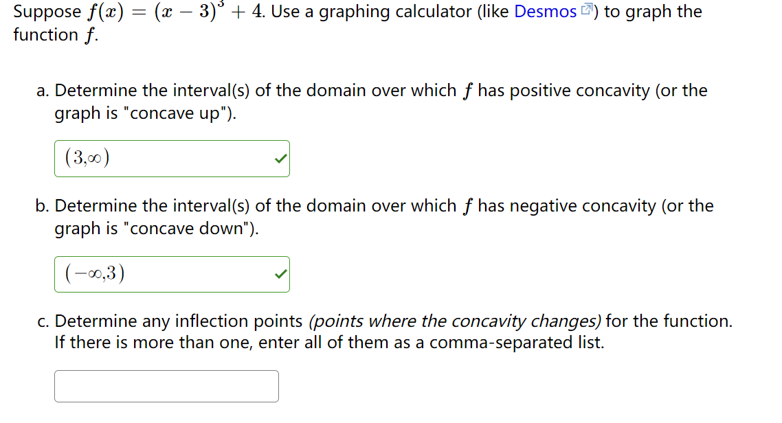The width and height of the screenshot is (782, 423).
Task: Select the answer box containing (3,∞)
Action: pos(172,158)
